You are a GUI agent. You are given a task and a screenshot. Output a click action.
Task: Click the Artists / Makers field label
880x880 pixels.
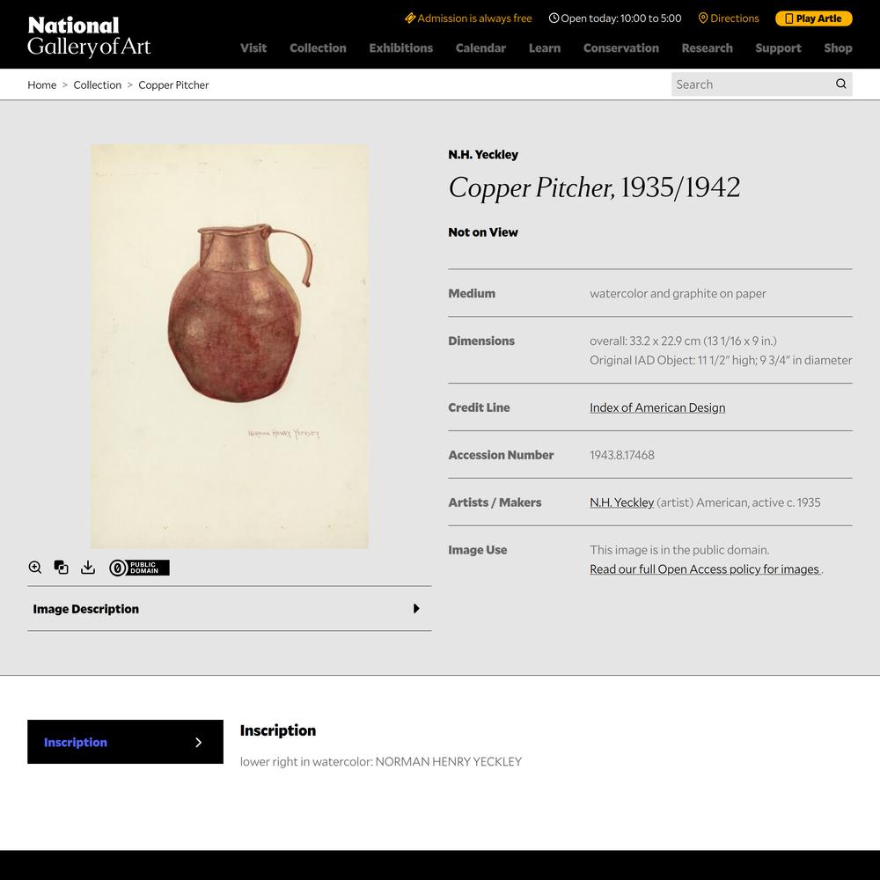pyautogui.click(x=495, y=502)
